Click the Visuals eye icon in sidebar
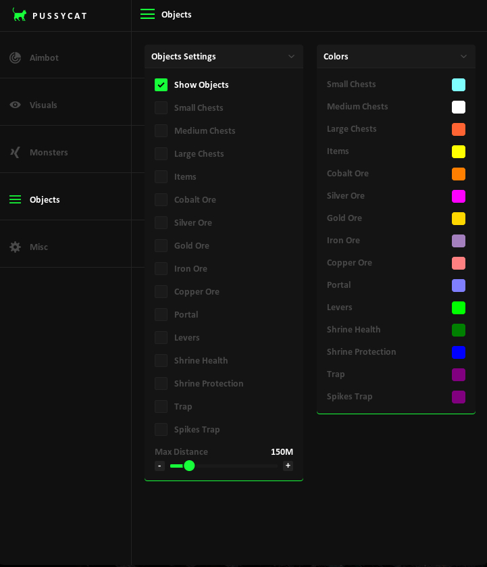487x567 pixels. pos(15,105)
